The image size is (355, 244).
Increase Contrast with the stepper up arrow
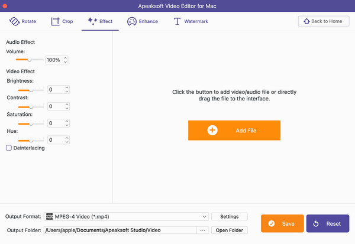(x=67, y=104)
